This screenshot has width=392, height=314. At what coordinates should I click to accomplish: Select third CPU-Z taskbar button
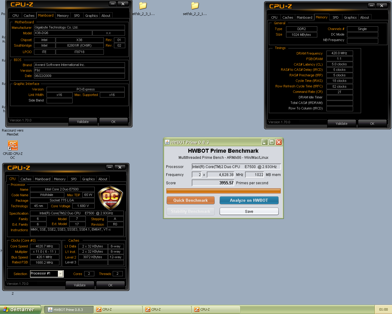pos(216,310)
